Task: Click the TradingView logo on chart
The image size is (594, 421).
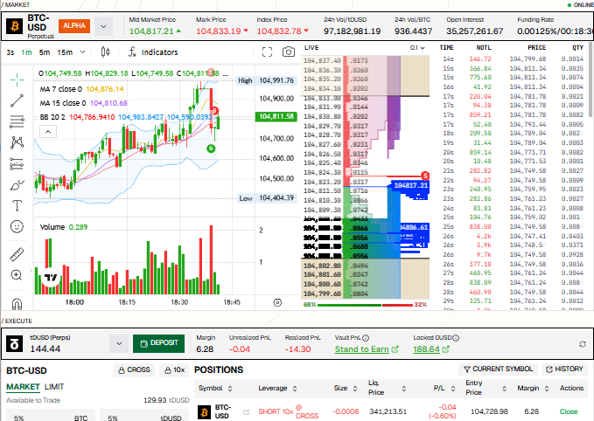Action: (x=51, y=278)
